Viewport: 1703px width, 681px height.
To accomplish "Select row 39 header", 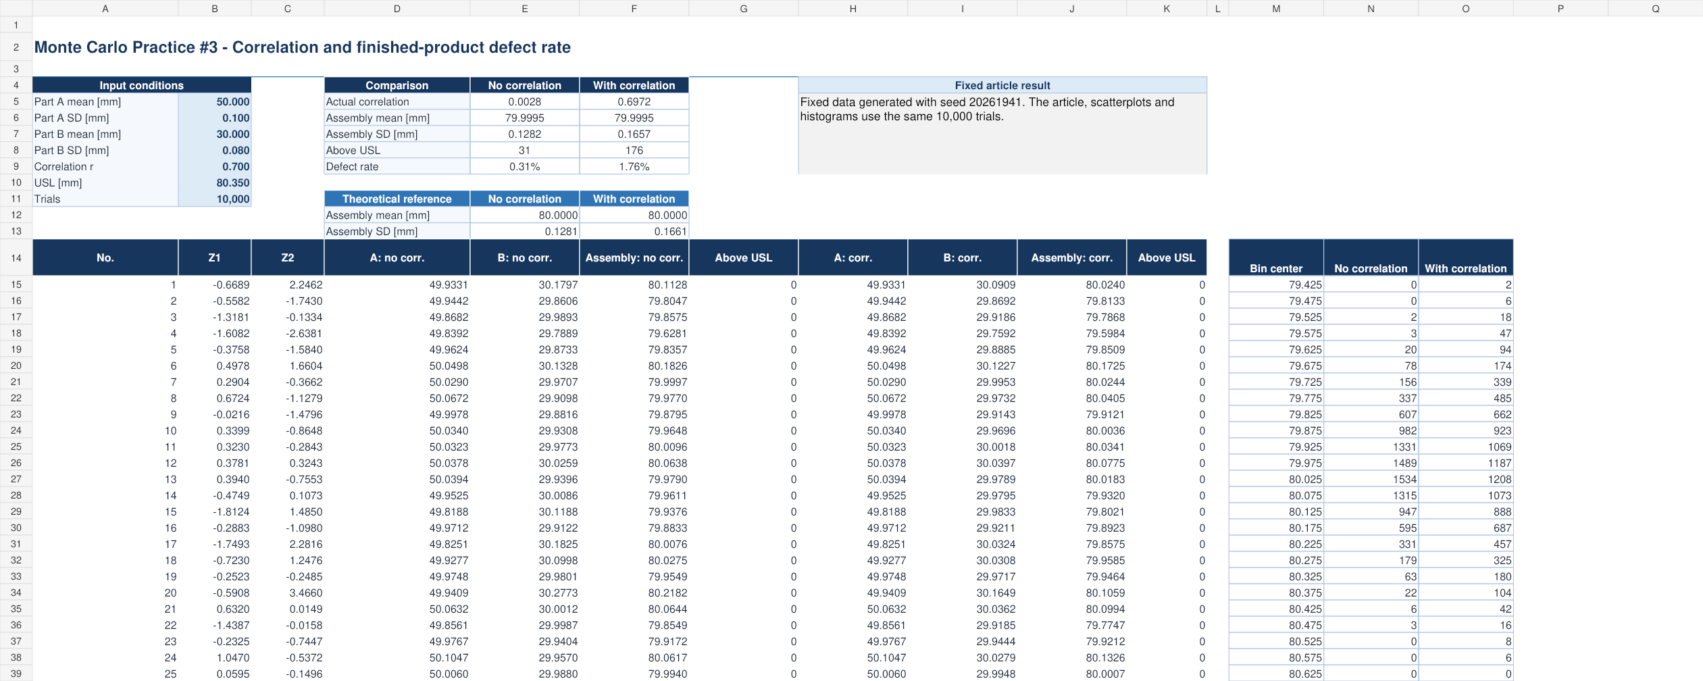I will (16, 674).
